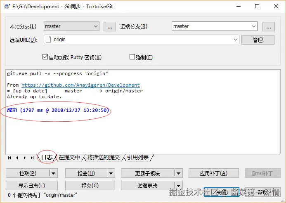Open the 将推送的提交 tab
The image size is (286, 203).
coord(104,157)
